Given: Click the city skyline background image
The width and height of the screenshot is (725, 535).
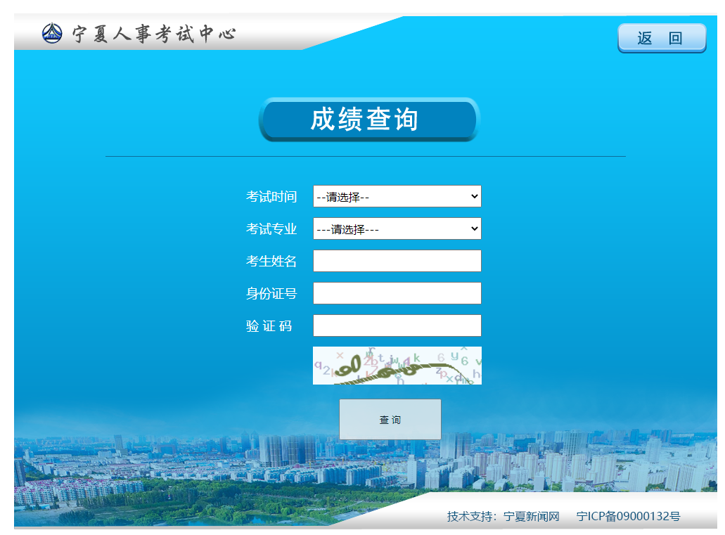Looking at the screenshot, I should click(176, 464).
